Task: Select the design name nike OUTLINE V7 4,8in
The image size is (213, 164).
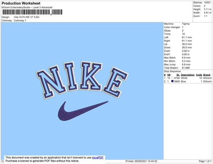Action: point(27,17)
